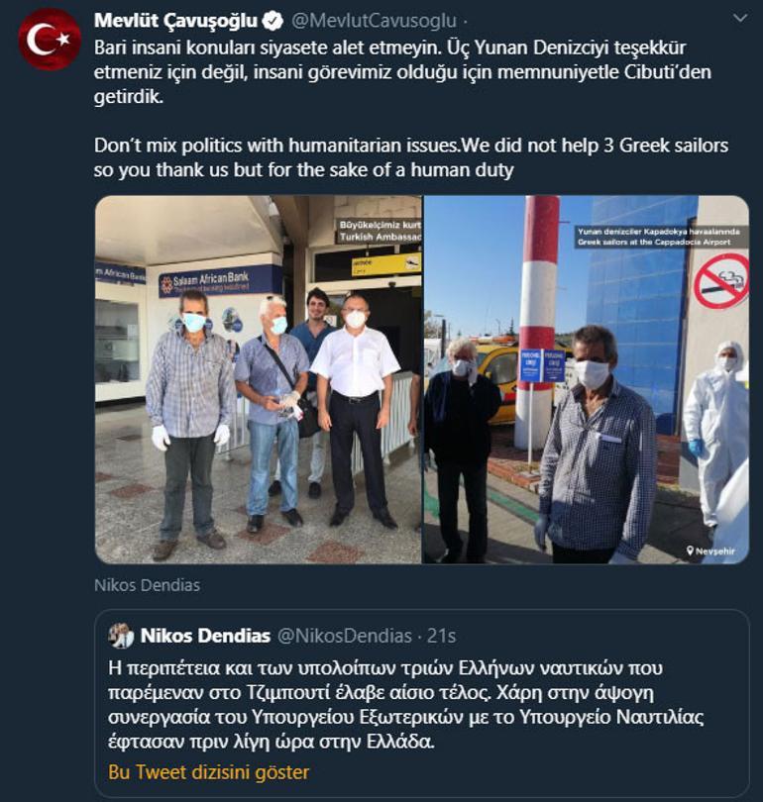Click the bold Nikos Dendias name in quote
763x802 pixels.
[205, 636]
